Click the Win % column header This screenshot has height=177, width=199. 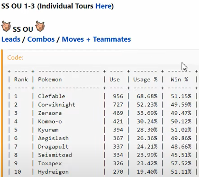[179, 79]
